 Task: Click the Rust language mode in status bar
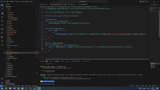coord(149,86)
